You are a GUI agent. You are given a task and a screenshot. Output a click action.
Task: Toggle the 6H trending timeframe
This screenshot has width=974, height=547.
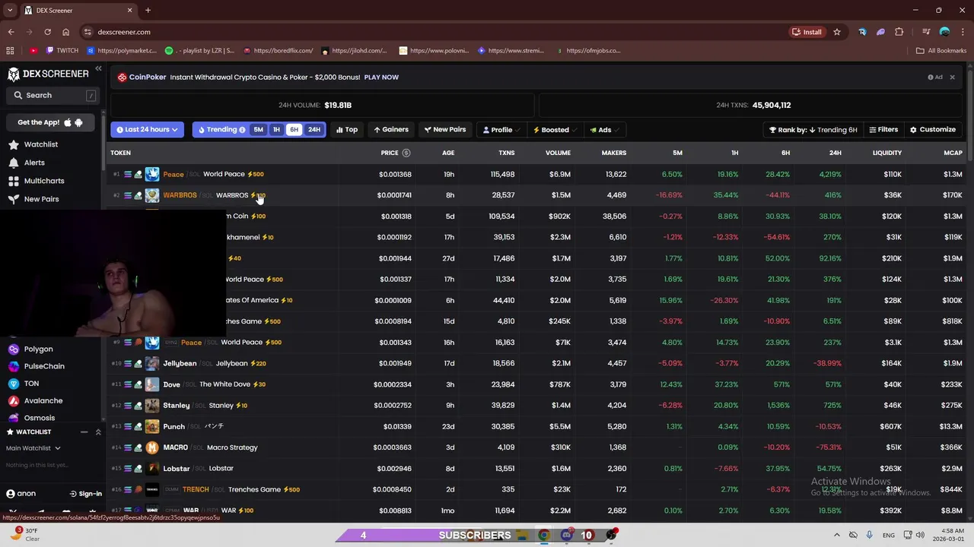(294, 130)
